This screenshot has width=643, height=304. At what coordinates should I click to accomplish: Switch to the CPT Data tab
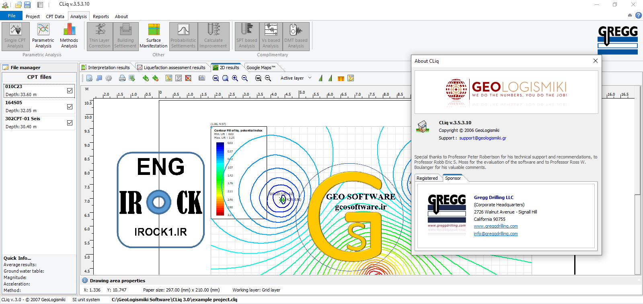pos(55,16)
